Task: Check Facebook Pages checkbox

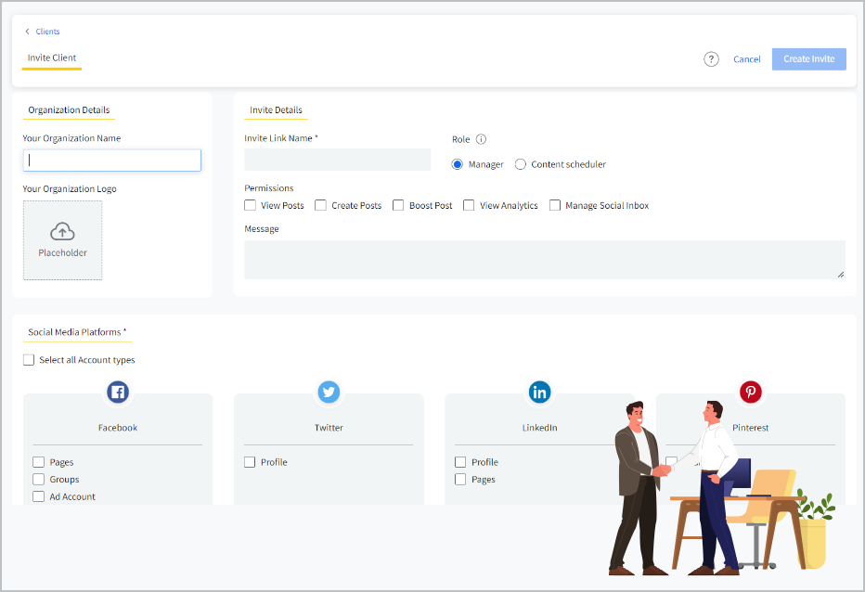Action: pyautogui.click(x=39, y=462)
